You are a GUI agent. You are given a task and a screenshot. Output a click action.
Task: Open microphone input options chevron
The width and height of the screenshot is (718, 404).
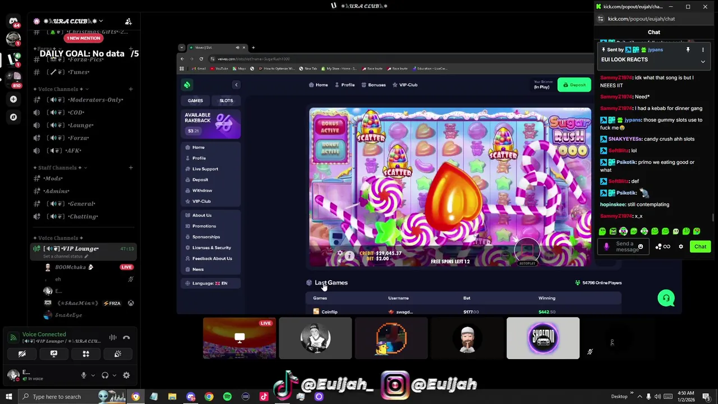point(93,375)
